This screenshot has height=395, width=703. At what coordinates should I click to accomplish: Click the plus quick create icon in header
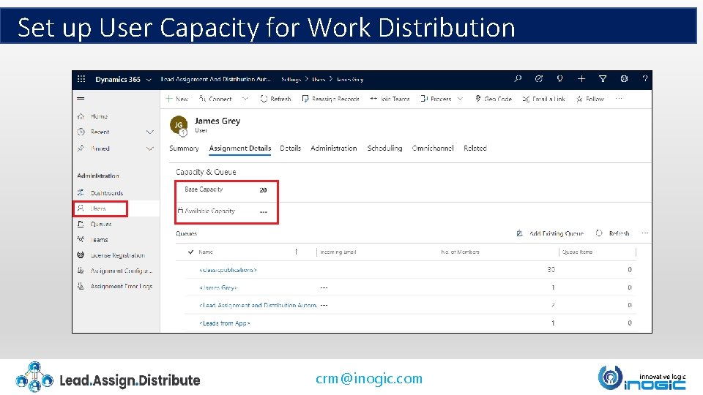581,79
